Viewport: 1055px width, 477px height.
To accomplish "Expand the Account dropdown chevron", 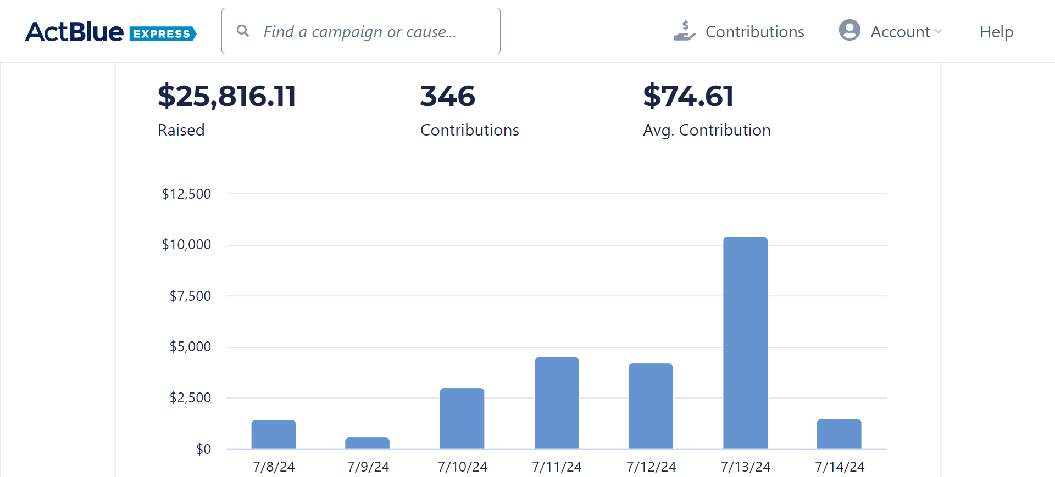I will pyautogui.click(x=939, y=32).
